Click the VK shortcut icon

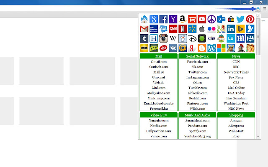[173, 48]
